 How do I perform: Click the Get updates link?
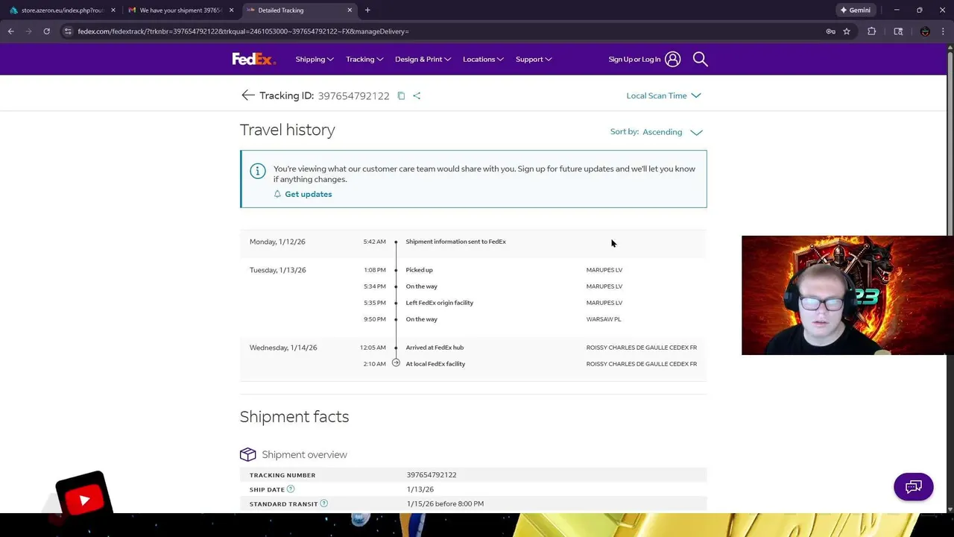click(308, 194)
